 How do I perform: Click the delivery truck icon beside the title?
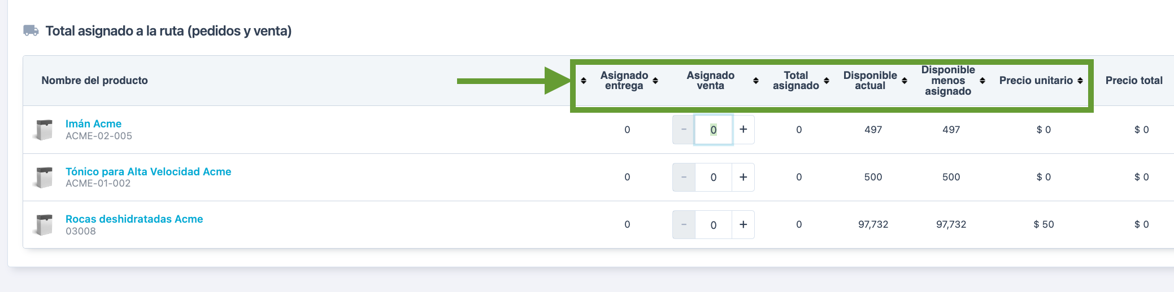(31, 30)
